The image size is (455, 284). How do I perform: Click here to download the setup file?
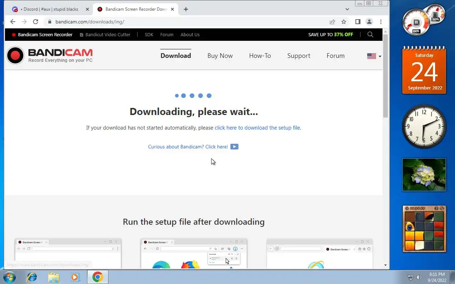click(257, 128)
